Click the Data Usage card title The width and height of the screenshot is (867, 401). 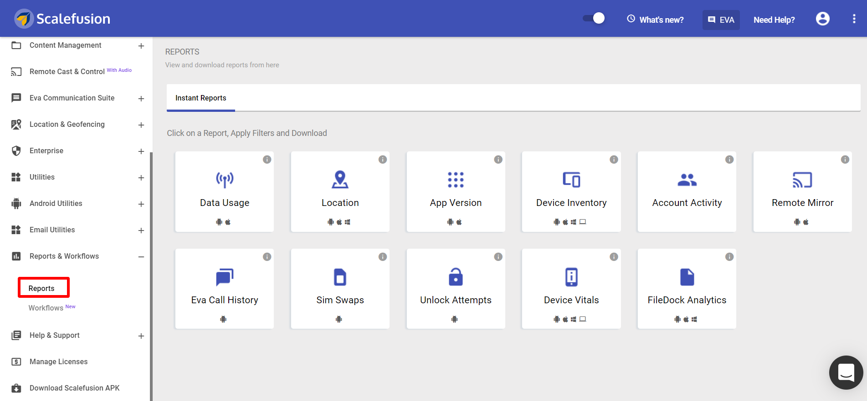tap(225, 203)
